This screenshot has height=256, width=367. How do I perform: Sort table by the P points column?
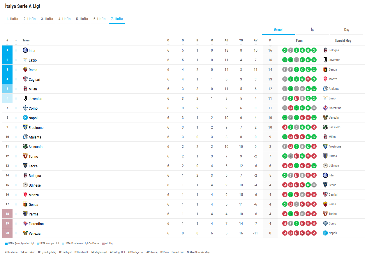pos(270,41)
